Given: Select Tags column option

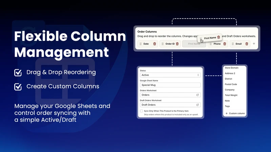Looking at the screenshot, I should 227,106.
